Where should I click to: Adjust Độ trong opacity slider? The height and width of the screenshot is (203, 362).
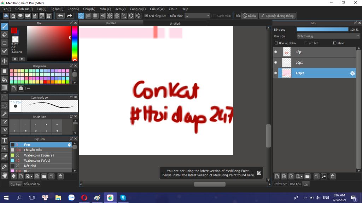point(322,30)
